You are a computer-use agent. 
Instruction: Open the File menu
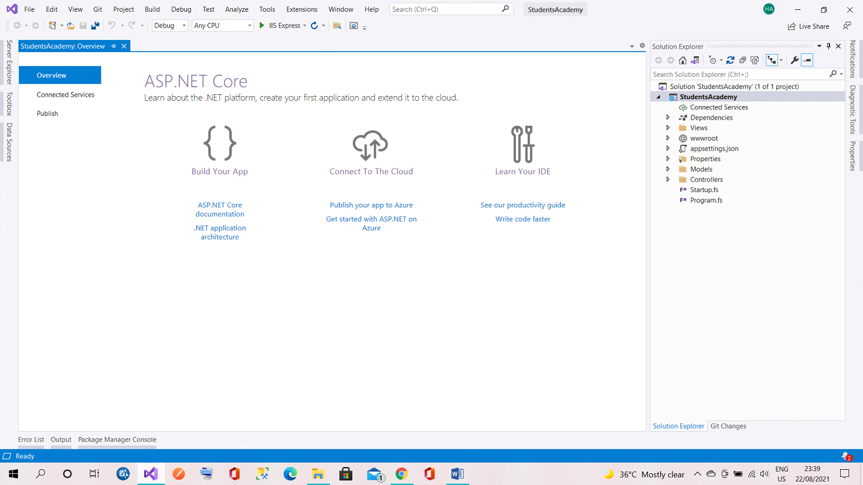pos(29,9)
